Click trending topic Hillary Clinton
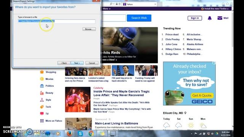The width and height of the screenshot is (244, 137). pos(173,49)
